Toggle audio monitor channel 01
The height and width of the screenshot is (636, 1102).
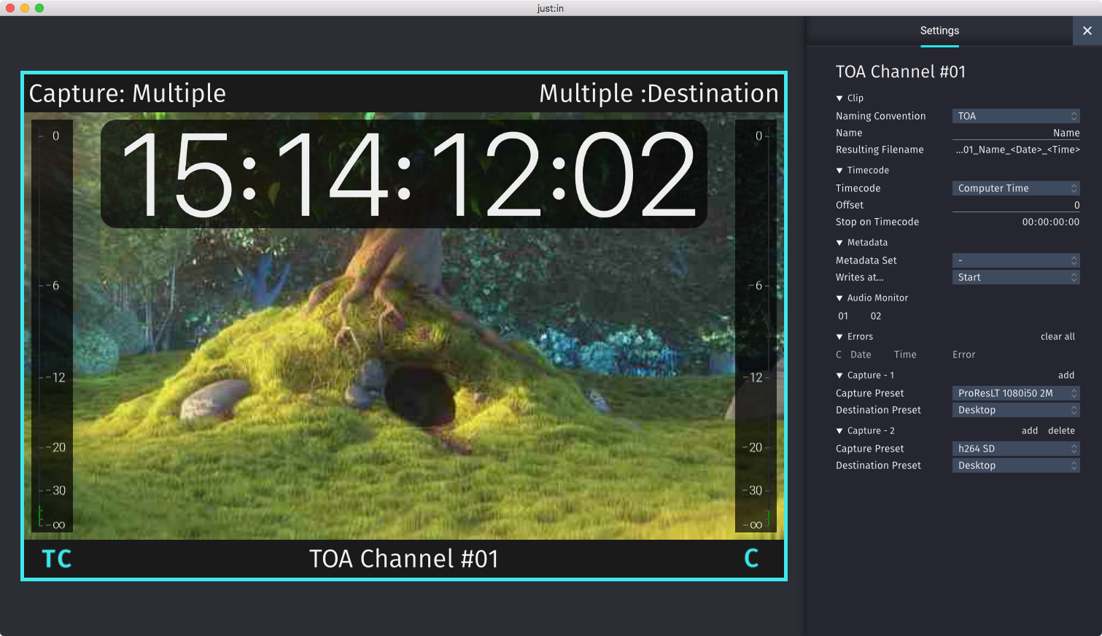[843, 316]
